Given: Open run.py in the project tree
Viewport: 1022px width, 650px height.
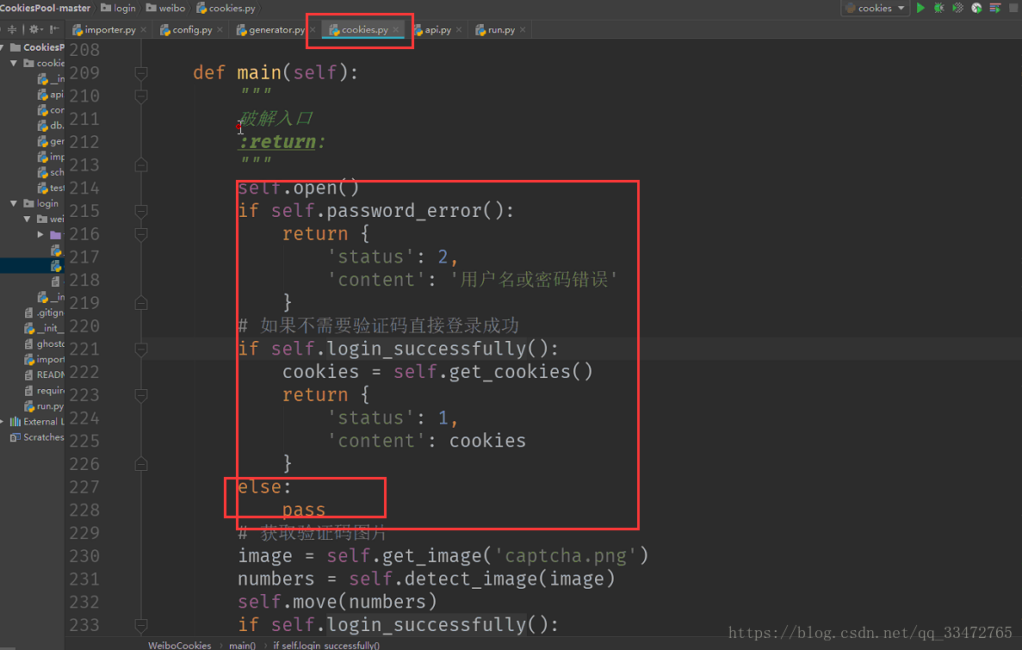Looking at the screenshot, I should click(44, 406).
